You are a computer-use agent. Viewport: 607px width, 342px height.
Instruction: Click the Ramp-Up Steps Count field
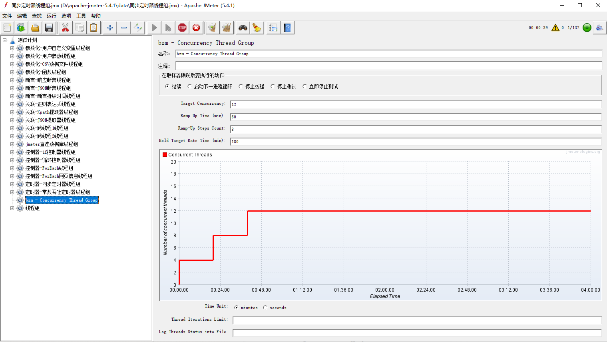(416, 129)
